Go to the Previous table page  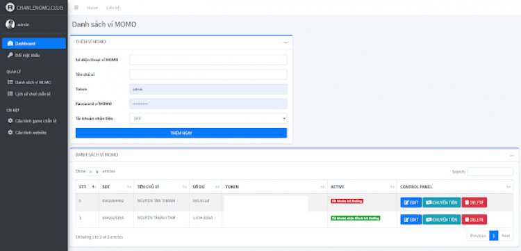point(478,236)
